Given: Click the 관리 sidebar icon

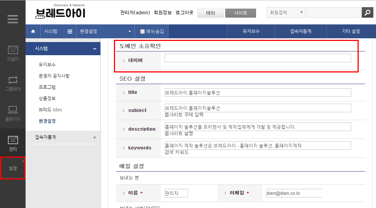Looking at the screenshot, I should coord(13,143).
